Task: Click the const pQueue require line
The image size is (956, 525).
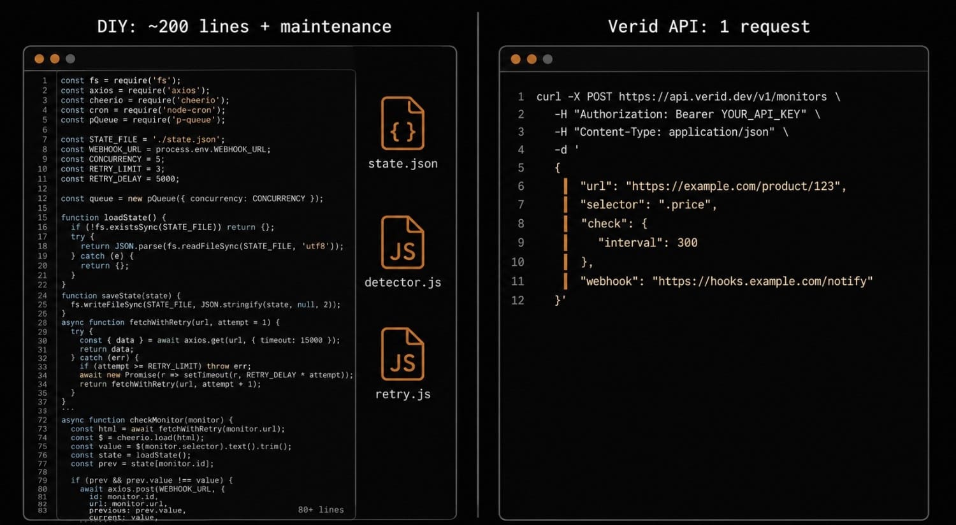Action: pos(143,120)
